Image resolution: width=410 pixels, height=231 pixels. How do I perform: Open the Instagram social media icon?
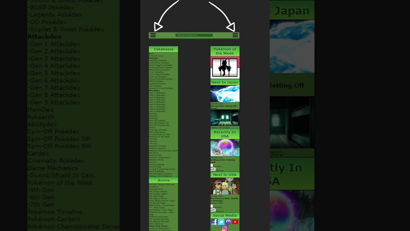[x=225, y=228]
